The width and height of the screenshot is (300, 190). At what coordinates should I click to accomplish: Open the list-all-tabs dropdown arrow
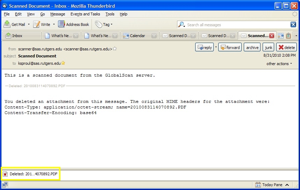(296, 36)
